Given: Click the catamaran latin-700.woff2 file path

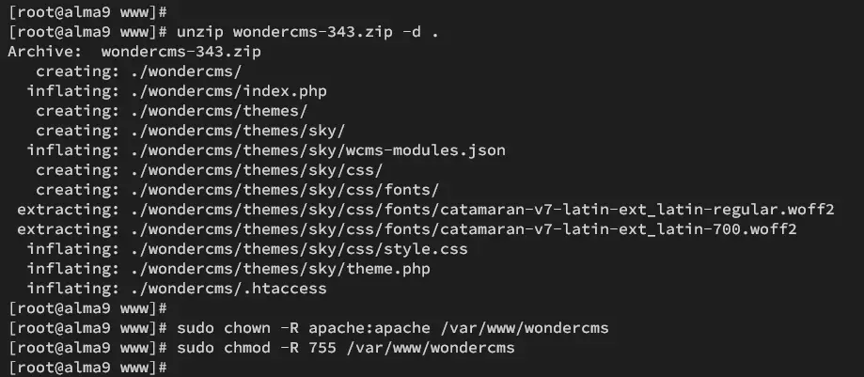Looking at the screenshot, I should [x=463, y=229].
